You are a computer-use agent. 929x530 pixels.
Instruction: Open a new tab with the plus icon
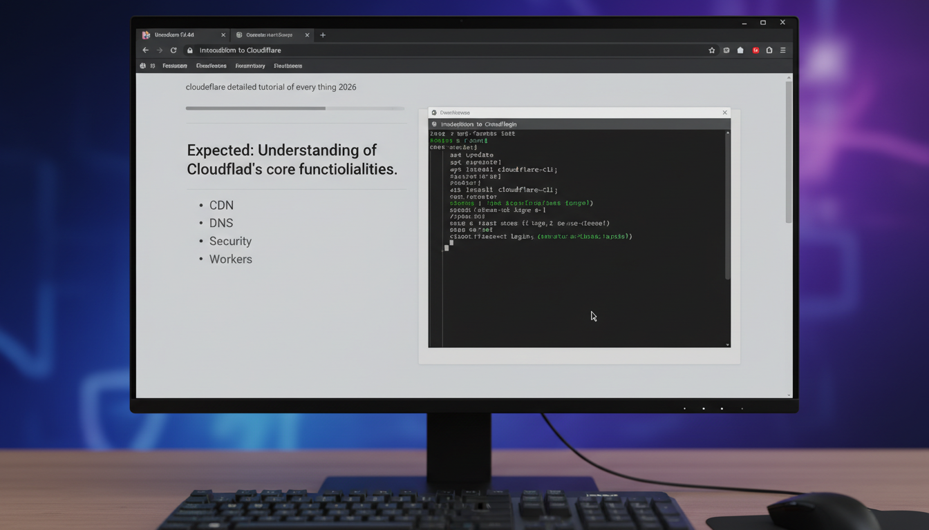click(x=323, y=35)
